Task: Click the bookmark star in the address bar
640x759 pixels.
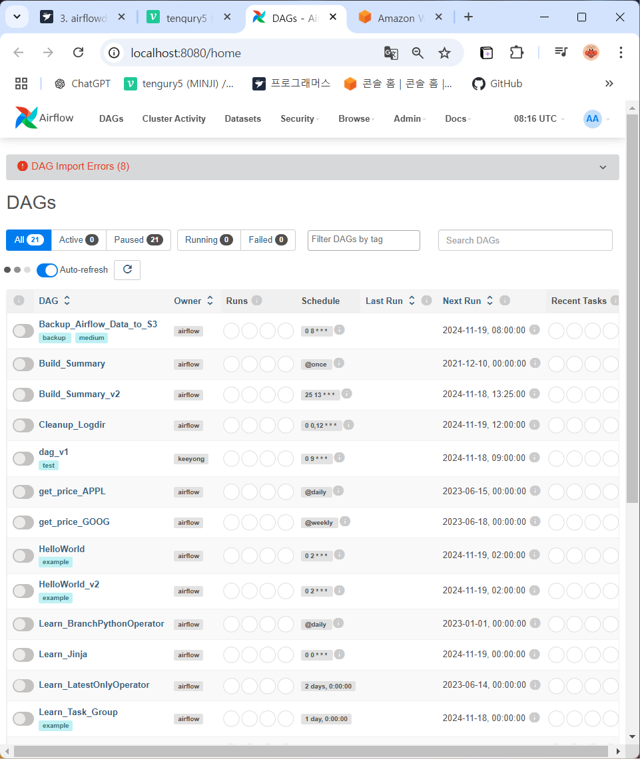Action: pyautogui.click(x=444, y=52)
